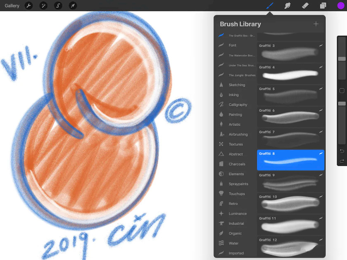Tap the Undo arrow in sidebar
Viewport: 347px width, 260px height.
[342, 151]
